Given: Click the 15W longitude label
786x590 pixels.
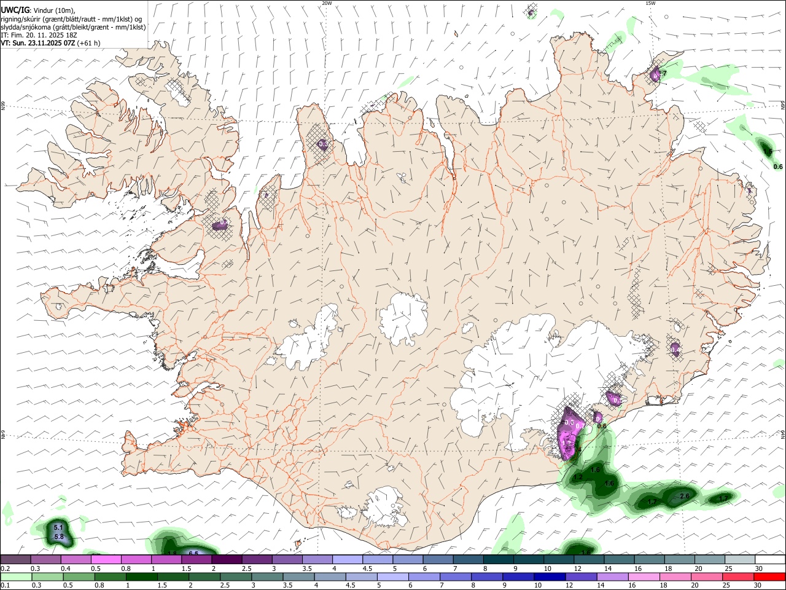Looking at the screenshot, I should (650, 3).
